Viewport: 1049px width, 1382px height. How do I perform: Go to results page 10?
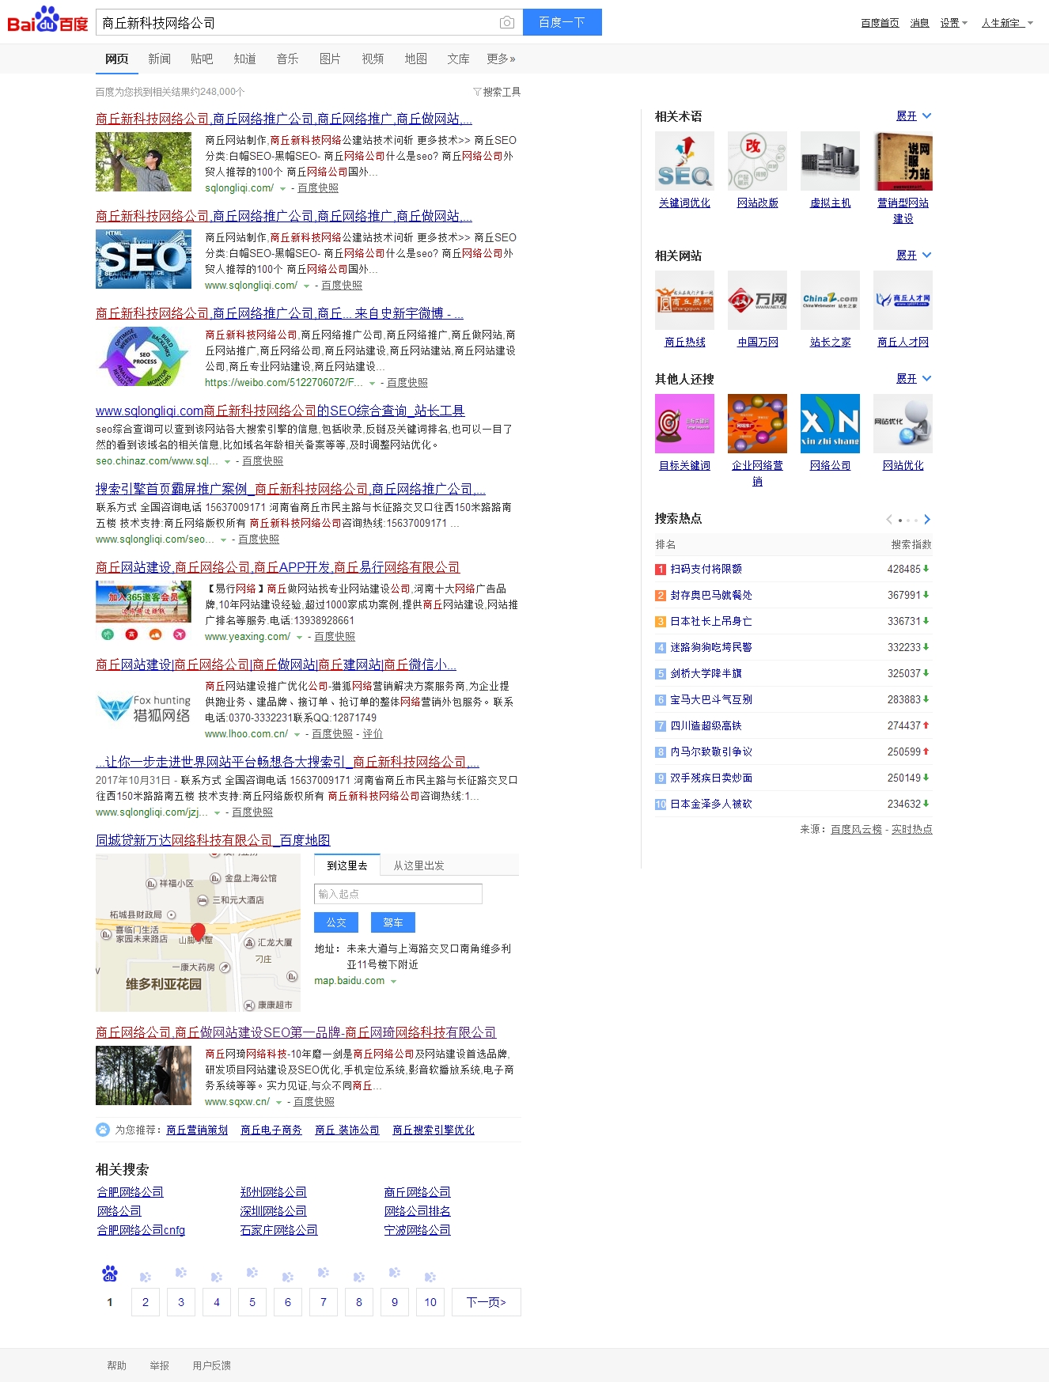[430, 1302]
